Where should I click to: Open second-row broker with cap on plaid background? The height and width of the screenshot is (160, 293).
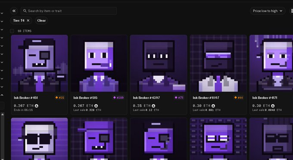click(x=99, y=139)
